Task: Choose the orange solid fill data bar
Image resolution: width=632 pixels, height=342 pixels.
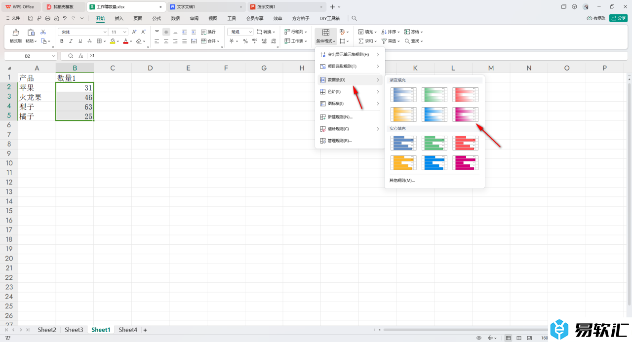Action: [403, 162]
